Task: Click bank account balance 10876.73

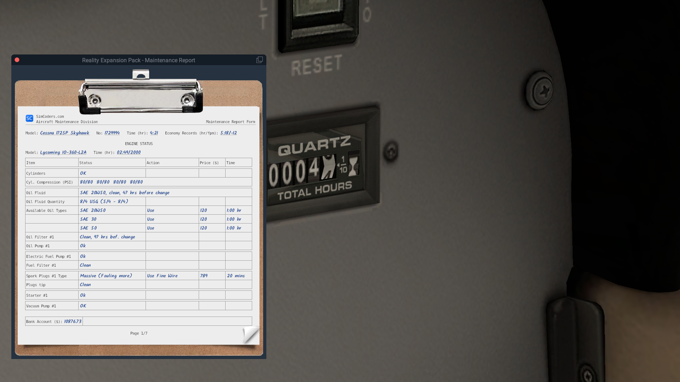Action: (73, 322)
